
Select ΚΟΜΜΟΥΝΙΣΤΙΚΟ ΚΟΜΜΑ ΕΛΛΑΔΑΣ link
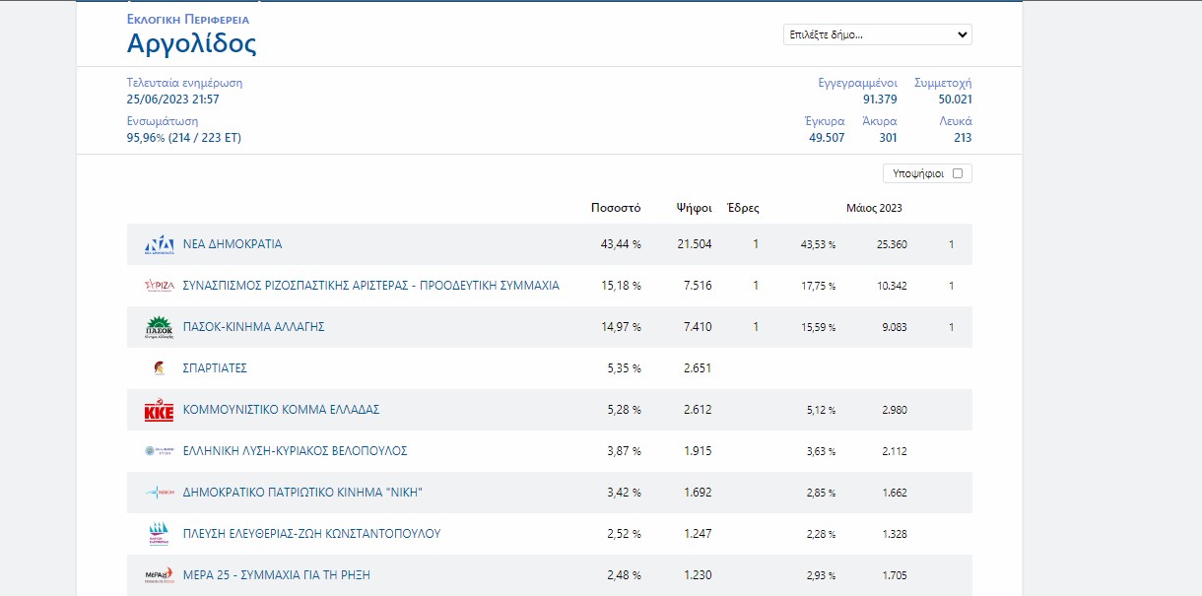point(281,410)
